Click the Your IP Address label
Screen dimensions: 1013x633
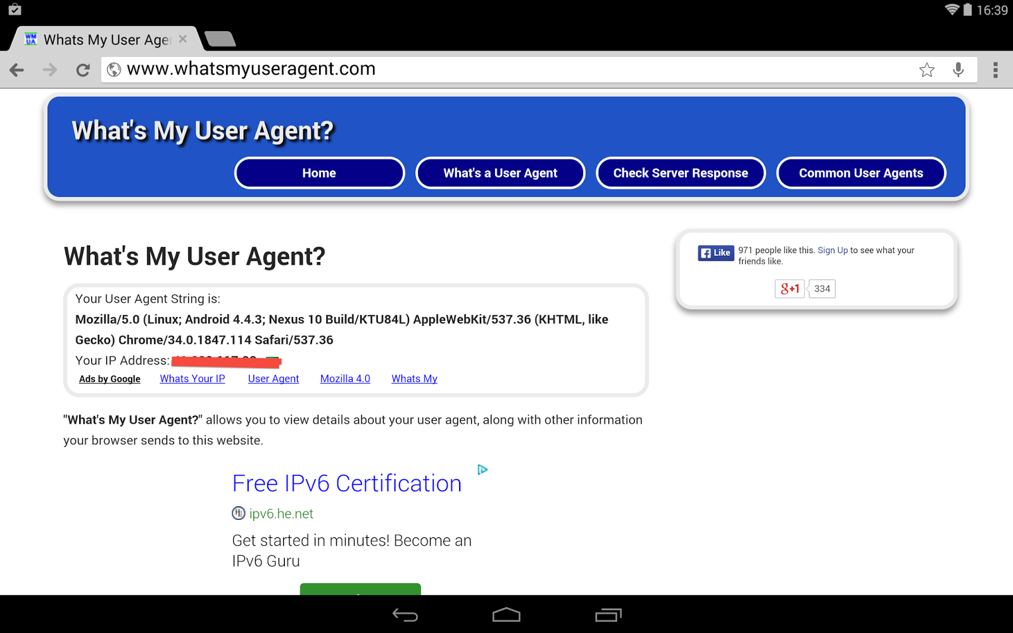pyautogui.click(x=122, y=360)
